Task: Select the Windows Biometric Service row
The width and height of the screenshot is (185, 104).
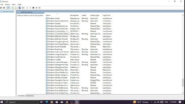Action: tap(79, 26)
